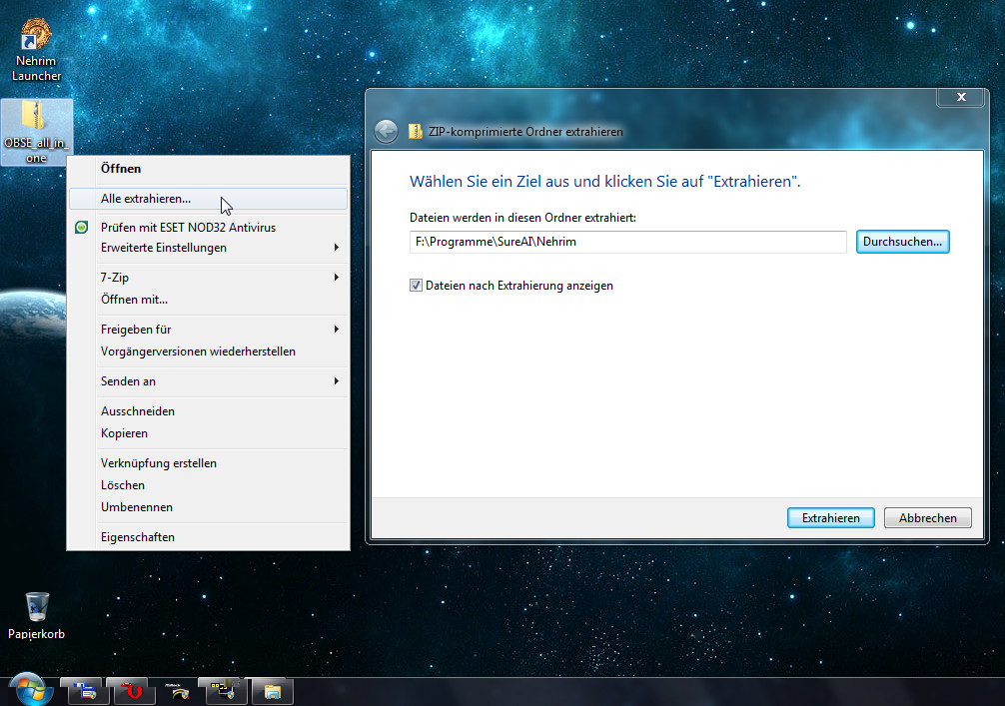Click the round back arrow in extraction wizard
This screenshot has height=706, width=1005.
(x=386, y=132)
